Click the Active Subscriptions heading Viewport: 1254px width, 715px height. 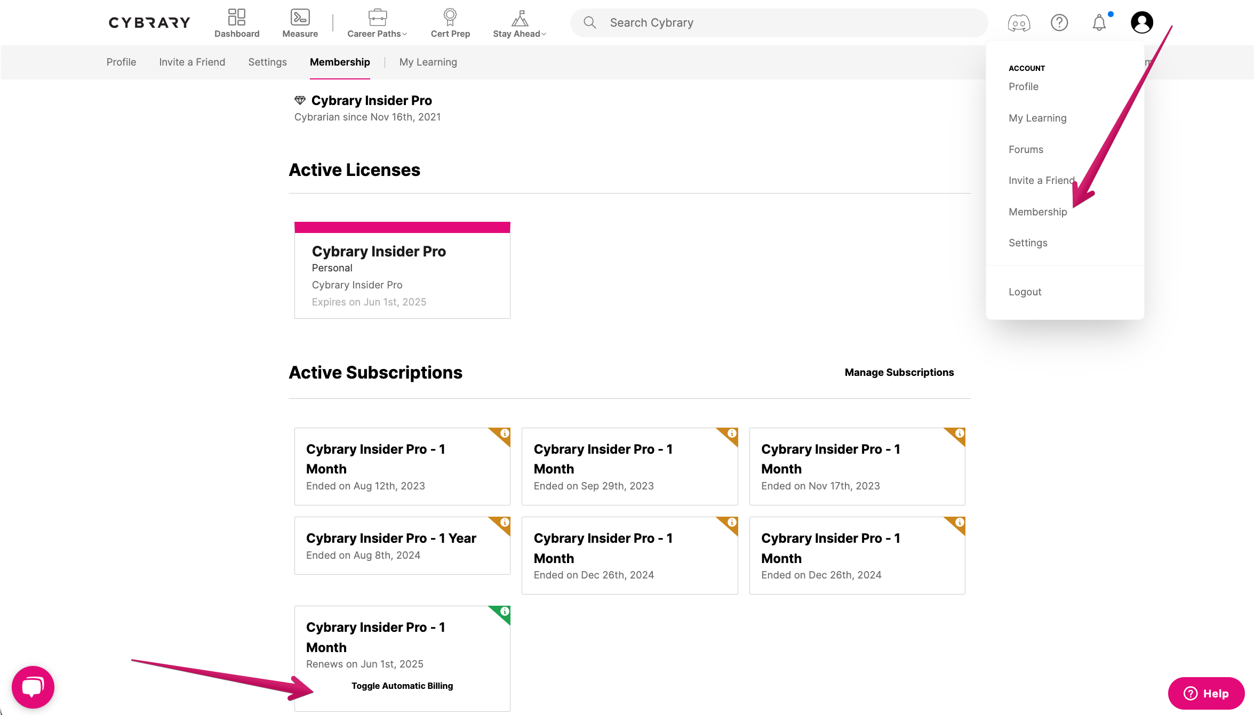coord(376,372)
